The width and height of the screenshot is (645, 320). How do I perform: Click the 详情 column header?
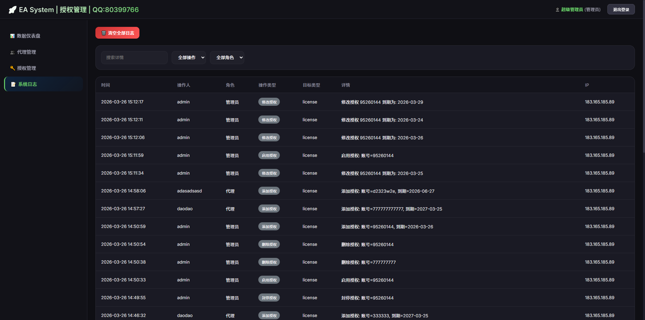click(346, 85)
